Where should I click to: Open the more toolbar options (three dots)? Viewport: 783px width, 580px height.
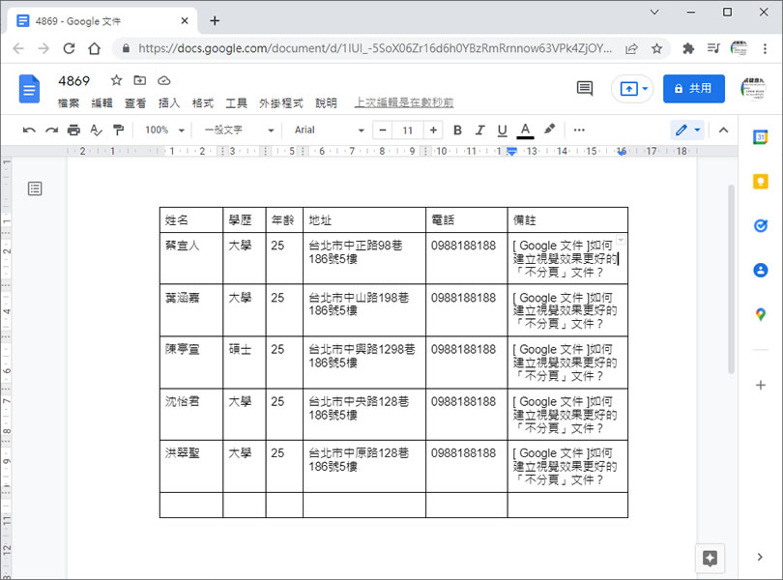579,130
